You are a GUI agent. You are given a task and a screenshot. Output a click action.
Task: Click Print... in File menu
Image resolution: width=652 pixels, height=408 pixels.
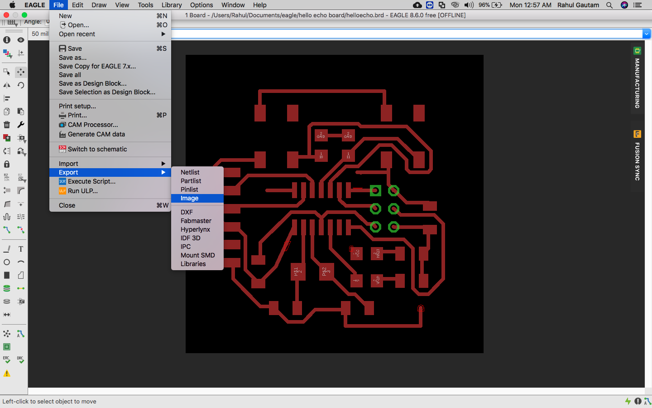(110, 115)
